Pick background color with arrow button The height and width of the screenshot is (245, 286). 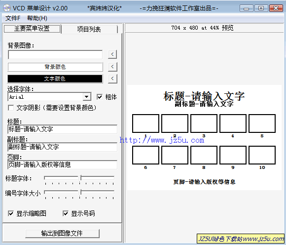pos(112,67)
